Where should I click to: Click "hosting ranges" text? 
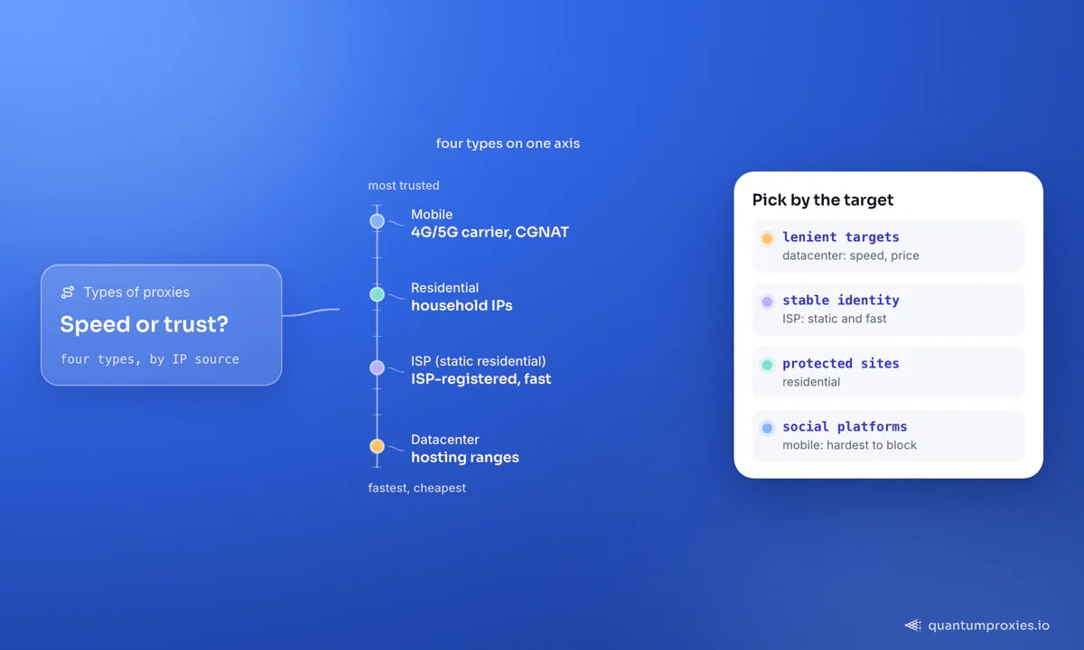coord(465,458)
